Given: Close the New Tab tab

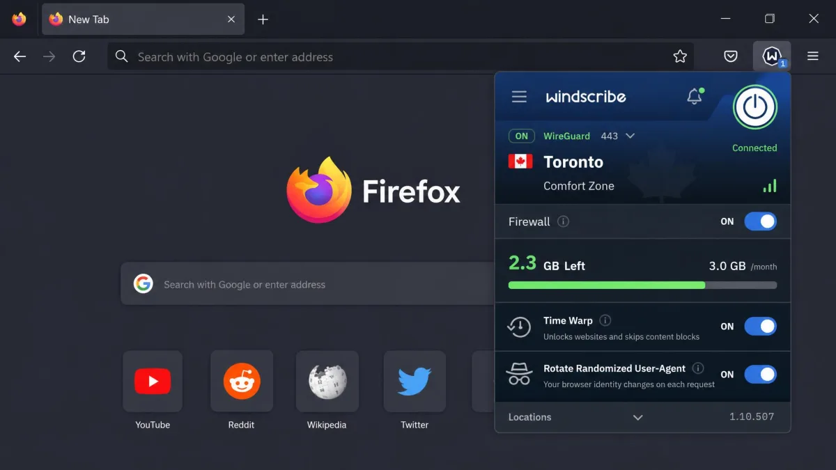Looking at the screenshot, I should 231,19.
